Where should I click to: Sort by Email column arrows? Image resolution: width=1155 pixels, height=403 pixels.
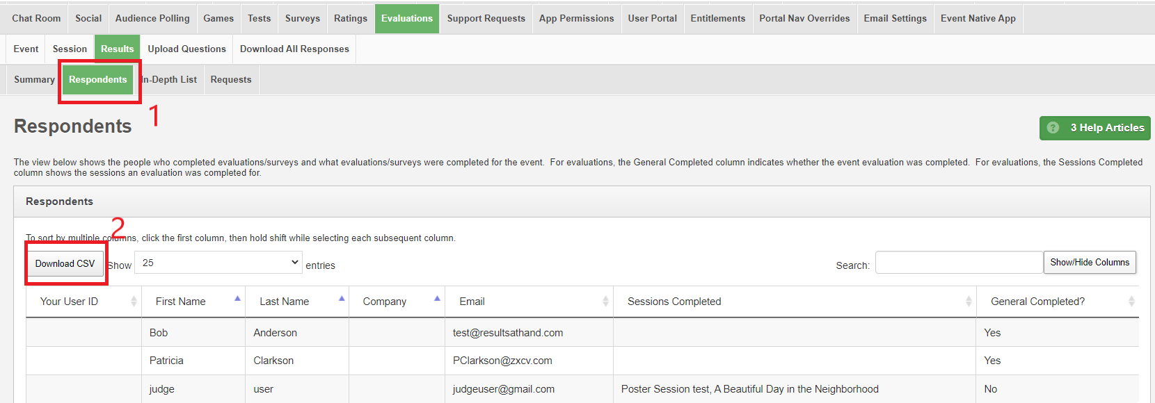(x=605, y=302)
